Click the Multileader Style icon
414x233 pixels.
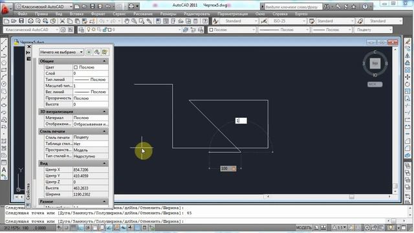tap(360, 21)
